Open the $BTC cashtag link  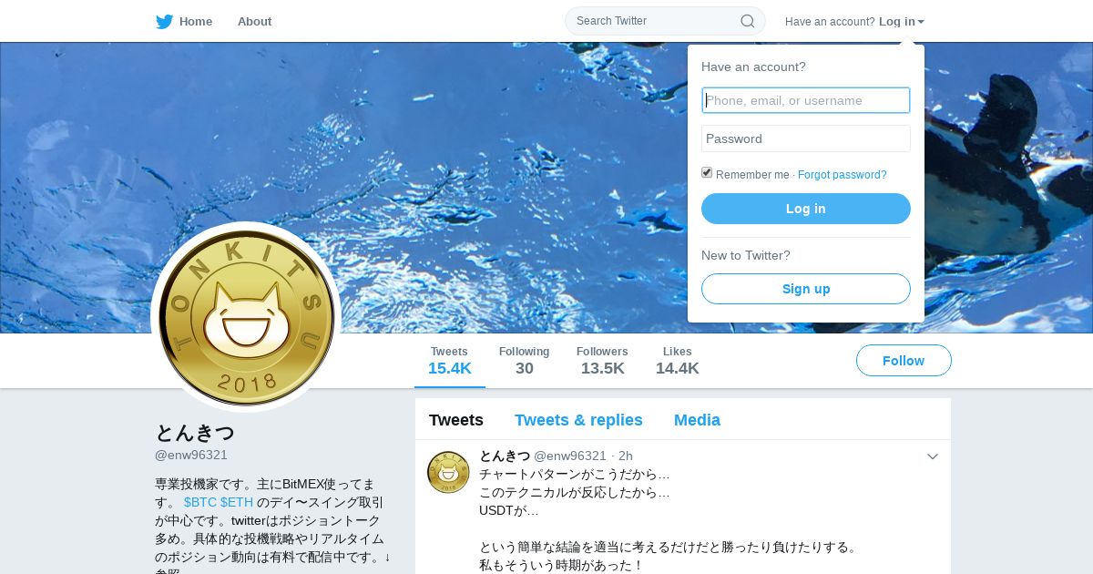(200, 502)
